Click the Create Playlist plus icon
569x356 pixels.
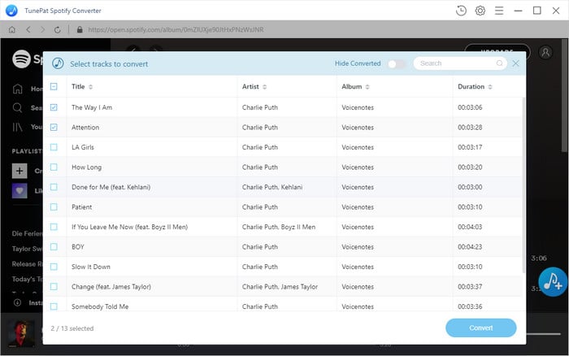[x=20, y=171]
